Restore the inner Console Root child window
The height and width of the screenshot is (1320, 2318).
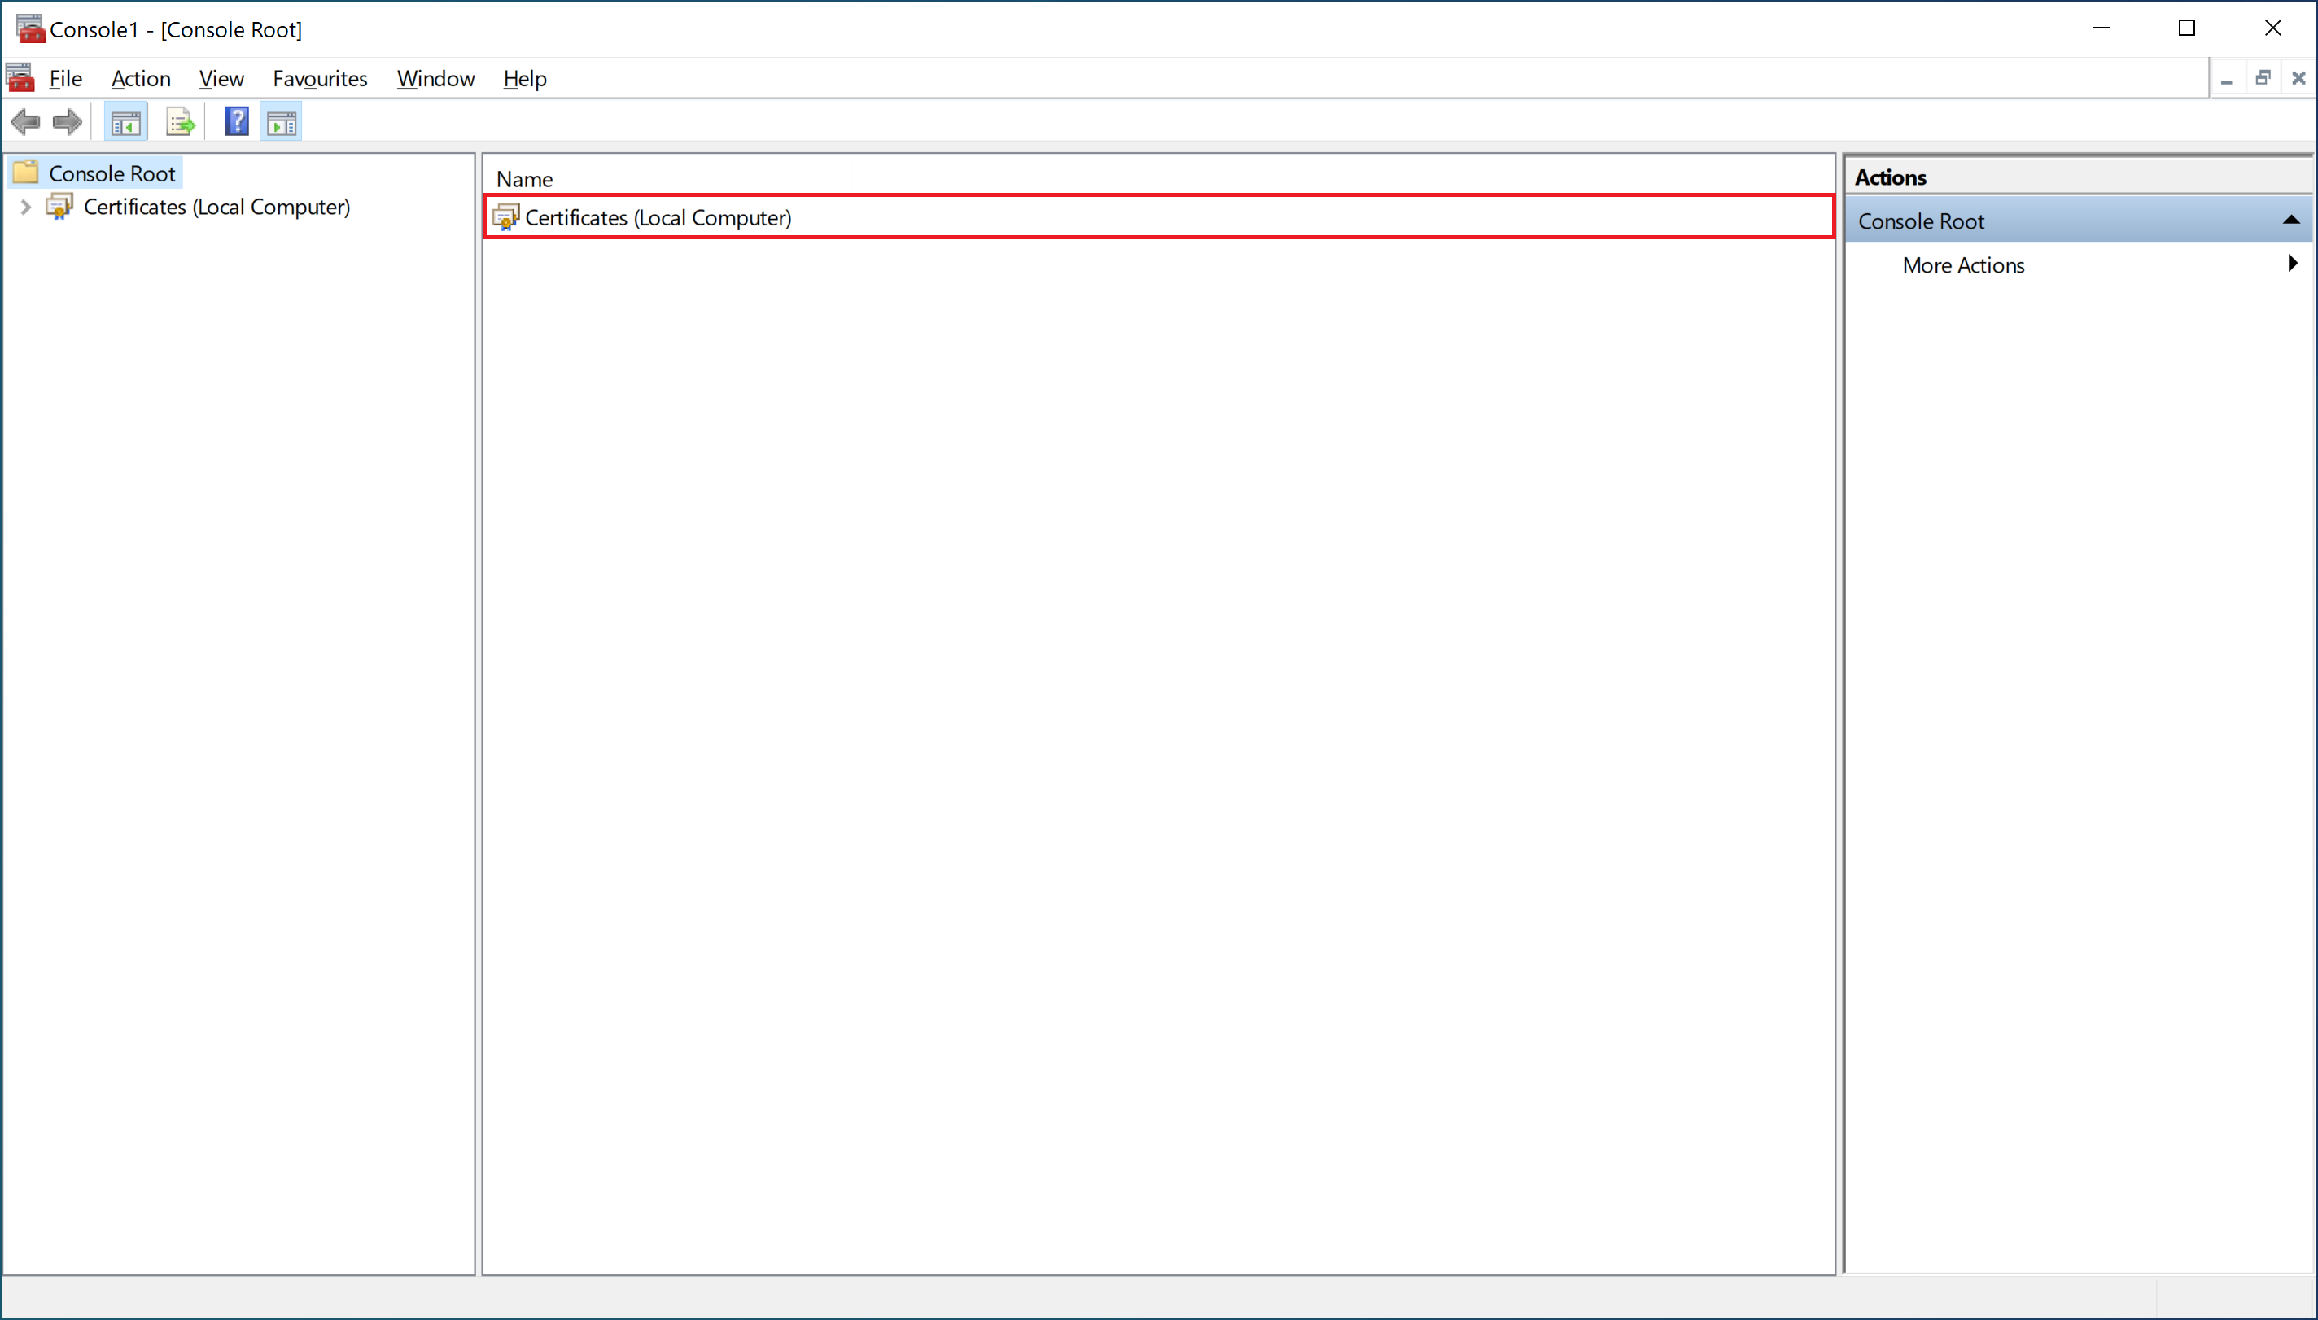click(x=2263, y=78)
